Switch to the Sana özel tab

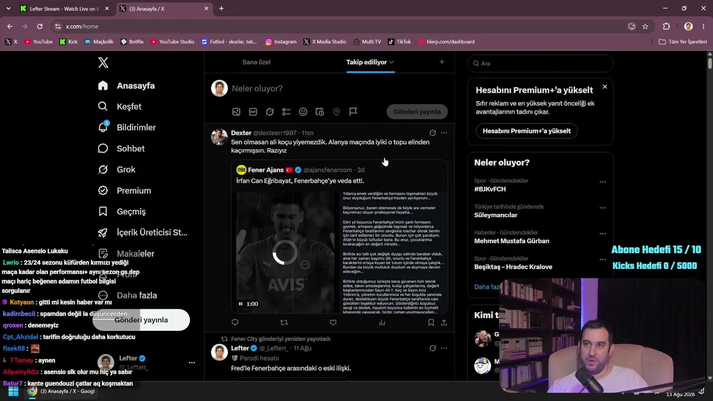click(256, 62)
